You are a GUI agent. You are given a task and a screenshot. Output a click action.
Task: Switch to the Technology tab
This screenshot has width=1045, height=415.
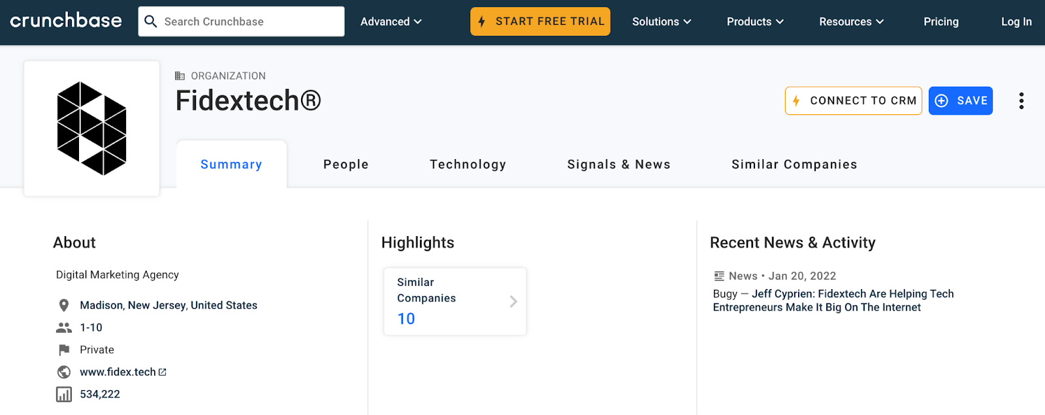[468, 164]
